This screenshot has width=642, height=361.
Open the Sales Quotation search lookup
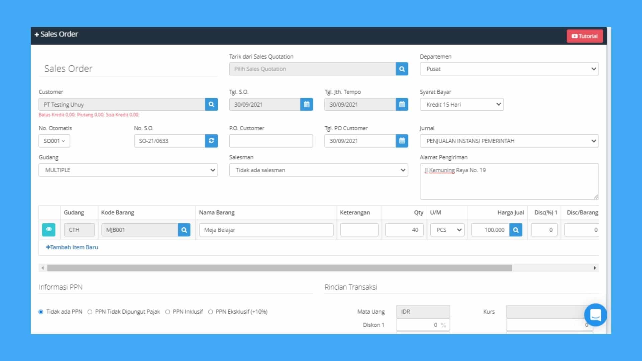402,69
